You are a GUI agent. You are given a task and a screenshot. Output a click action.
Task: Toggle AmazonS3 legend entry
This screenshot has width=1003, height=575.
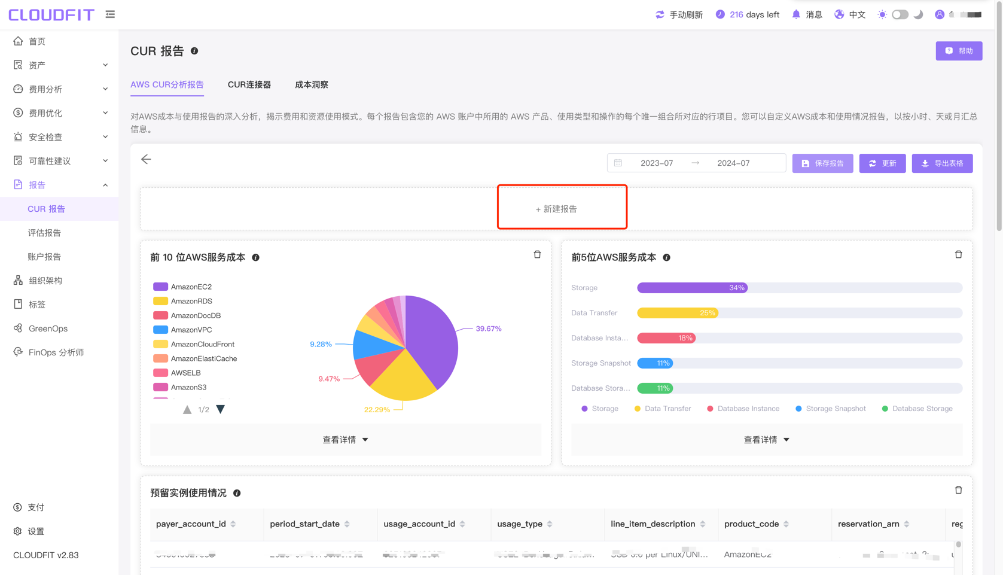pyautogui.click(x=180, y=387)
